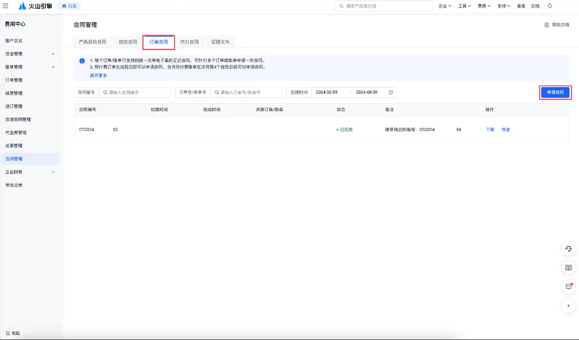579x340 pixels.
Task: Open the date range calendar icon
Action: pyautogui.click(x=391, y=92)
